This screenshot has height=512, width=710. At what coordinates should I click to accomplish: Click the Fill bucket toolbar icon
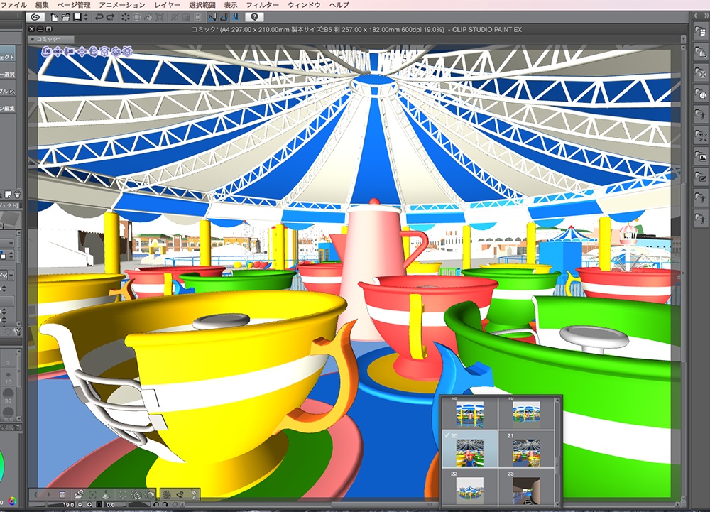point(148,17)
